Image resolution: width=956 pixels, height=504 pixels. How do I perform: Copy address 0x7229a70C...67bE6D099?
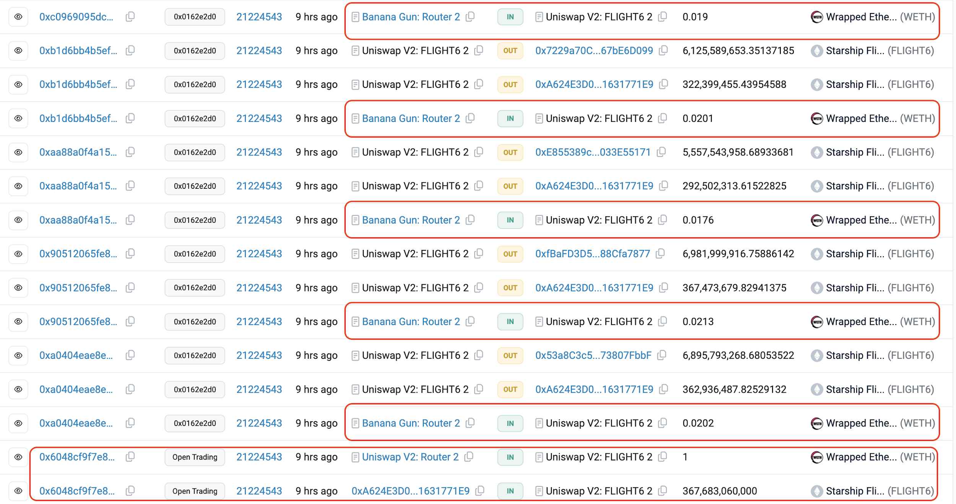pyautogui.click(x=663, y=50)
